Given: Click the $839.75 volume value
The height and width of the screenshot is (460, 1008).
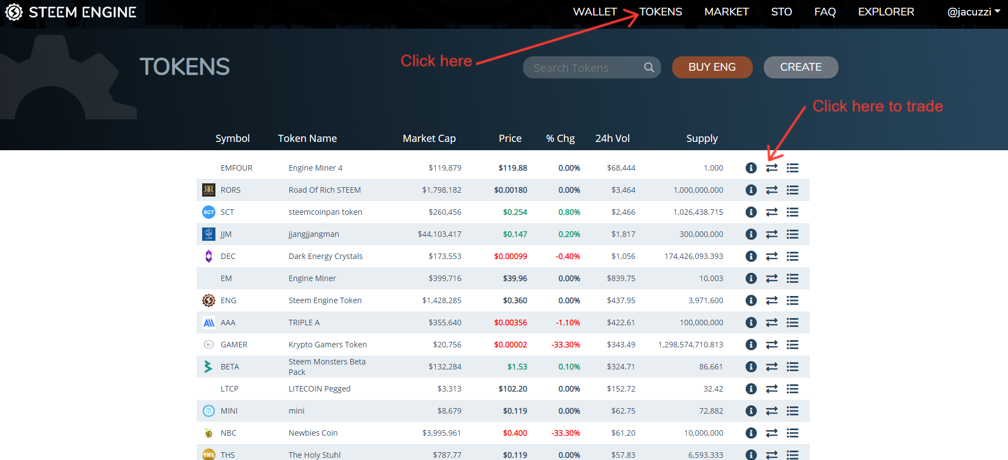Looking at the screenshot, I should 621,278.
